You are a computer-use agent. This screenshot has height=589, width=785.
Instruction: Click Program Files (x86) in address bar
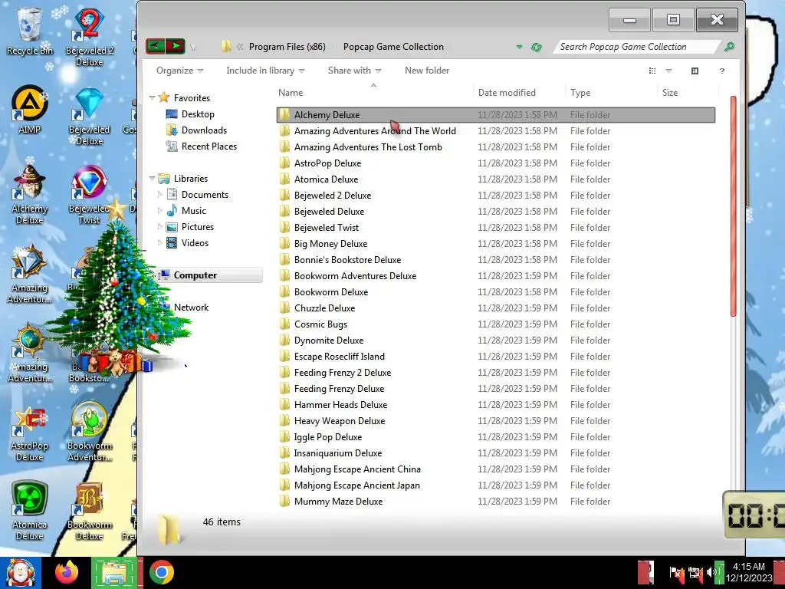[287, 47]
